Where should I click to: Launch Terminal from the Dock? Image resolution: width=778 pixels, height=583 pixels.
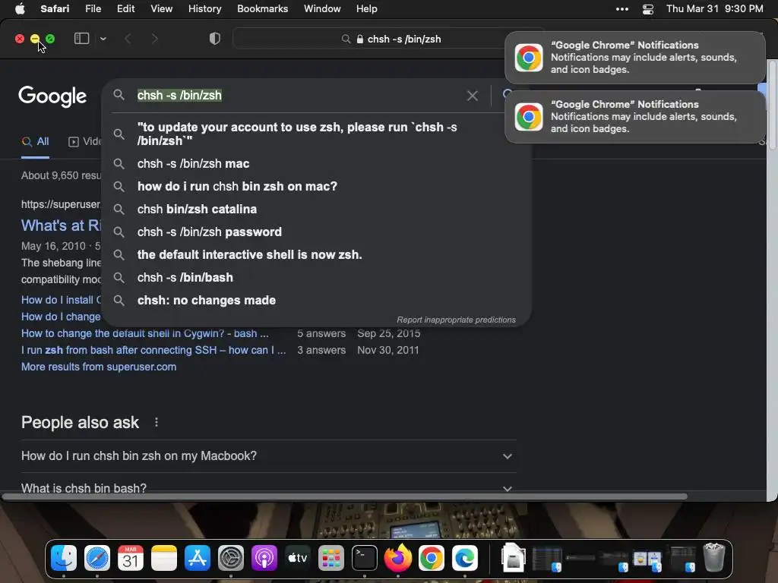(x=365, y=558)
